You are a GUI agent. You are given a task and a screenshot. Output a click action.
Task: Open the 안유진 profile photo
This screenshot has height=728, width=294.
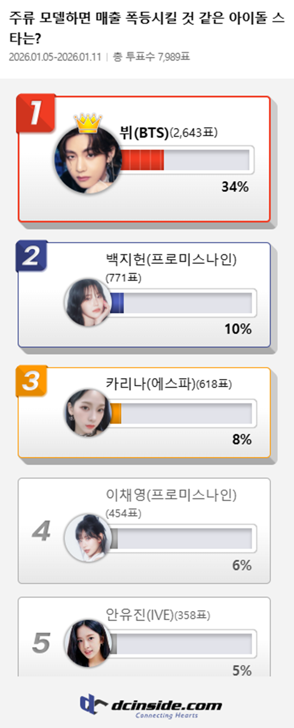pyautogui.click(x=88, y=643)
